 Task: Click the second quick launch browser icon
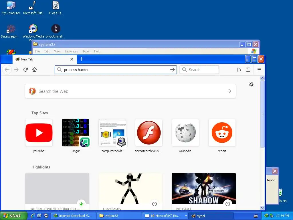[39, 216]
